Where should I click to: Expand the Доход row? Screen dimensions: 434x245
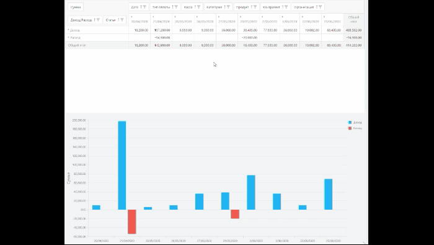pyautogui.click(x=69, y=30)
